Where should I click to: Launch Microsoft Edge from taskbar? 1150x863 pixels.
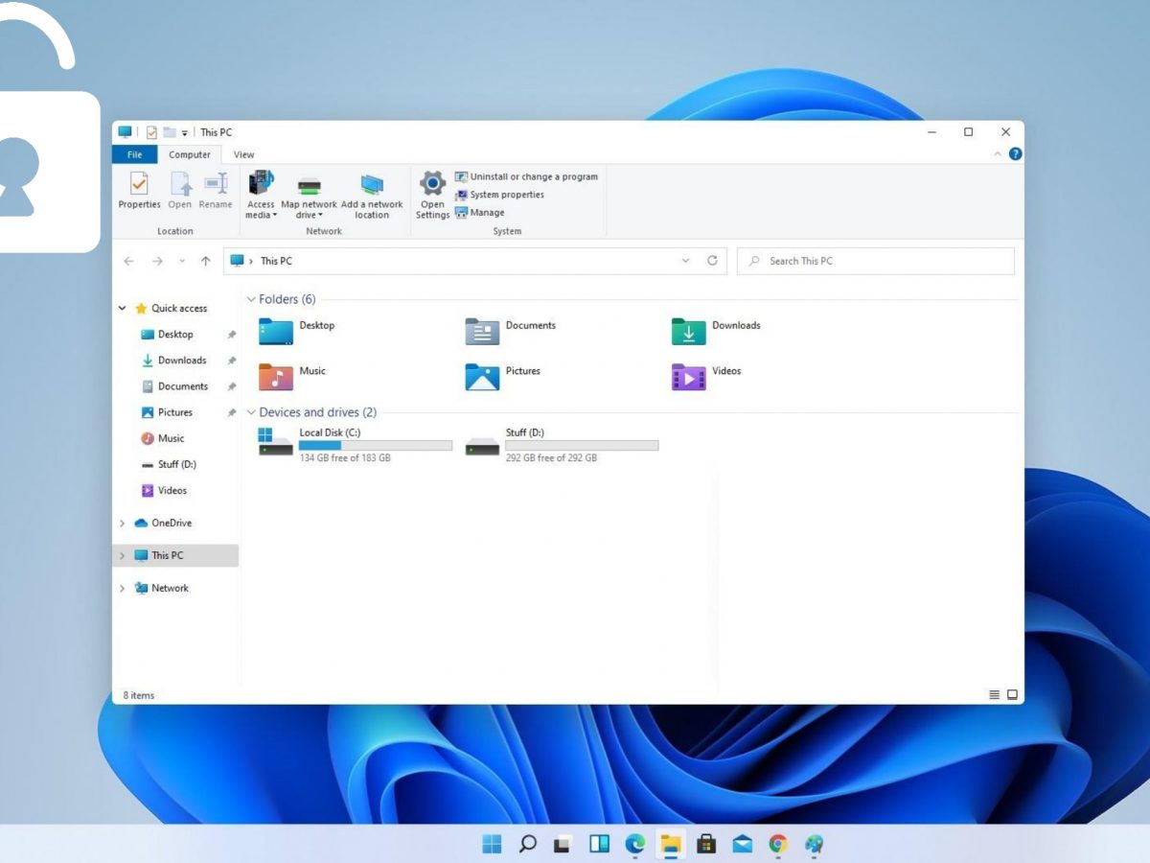tap(634, 844)
